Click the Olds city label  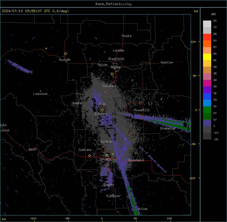click(x=102, y=104)
